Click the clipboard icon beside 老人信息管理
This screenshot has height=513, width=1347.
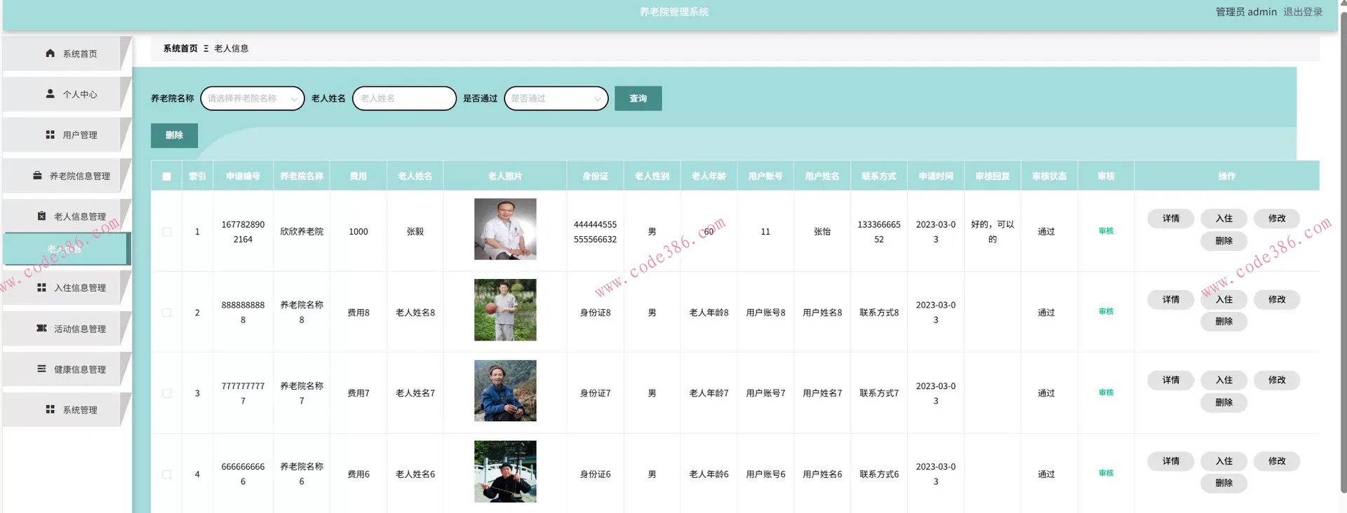point(41,217)
